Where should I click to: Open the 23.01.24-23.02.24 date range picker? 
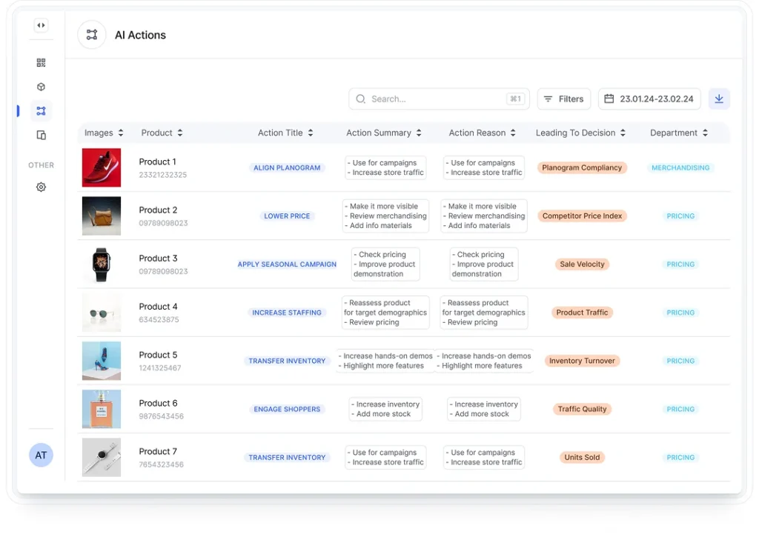(649, 99)
